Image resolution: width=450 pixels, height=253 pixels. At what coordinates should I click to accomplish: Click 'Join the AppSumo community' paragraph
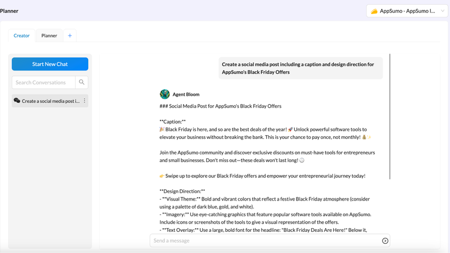click(267, 156)
